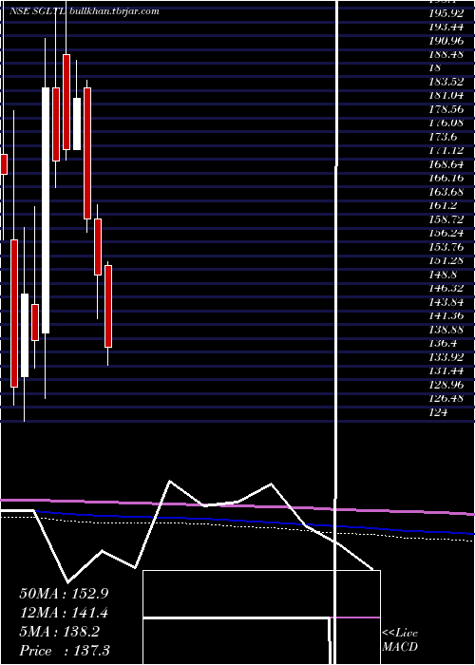Click the 163.68 price axis label
Image resolution: width=475 pixels, height=665 pixels.
(x=446, y=192)
